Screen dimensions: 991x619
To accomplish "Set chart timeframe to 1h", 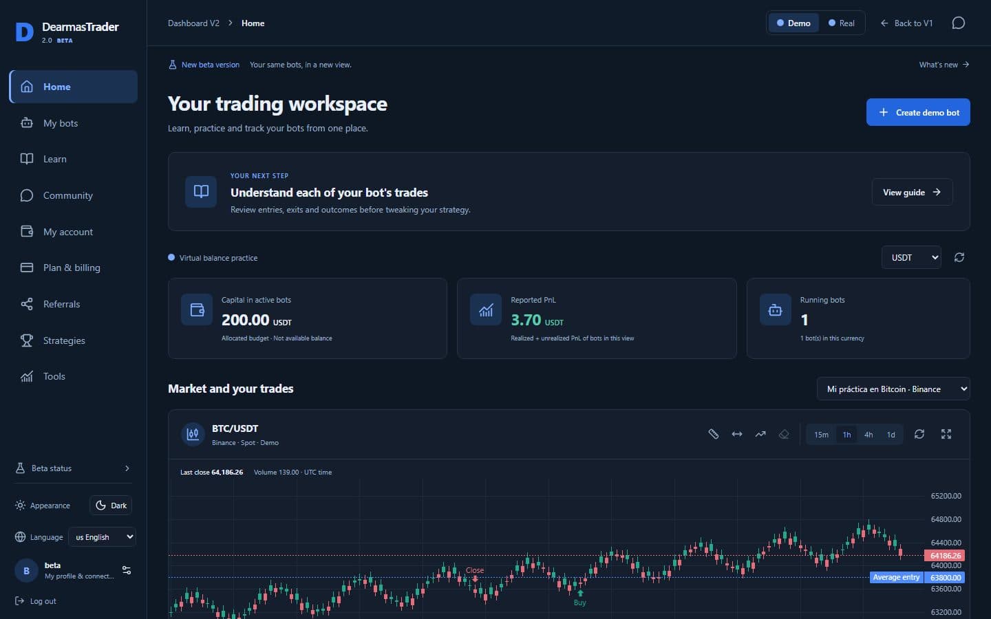I will [846, 435].
